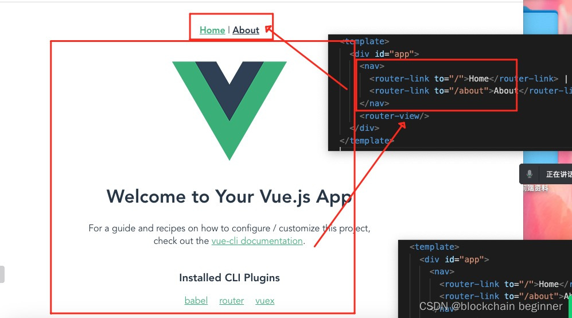Click the 'For a guide and recipes' paragraph text
Screen dimensions: 572x318
pyautogui.click(x=229, y=235)
